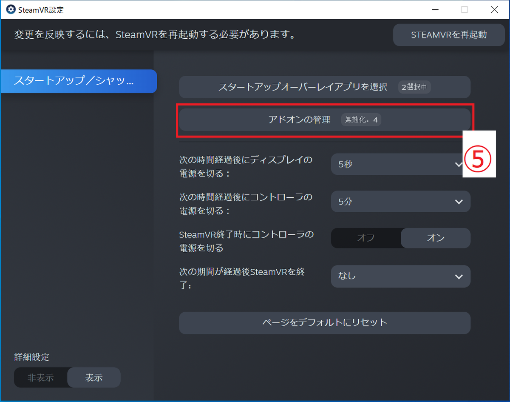This screenshot has width=510, height=402.
Task: Click the SteamVR gear logo in title bar
Action: [10, 9]
